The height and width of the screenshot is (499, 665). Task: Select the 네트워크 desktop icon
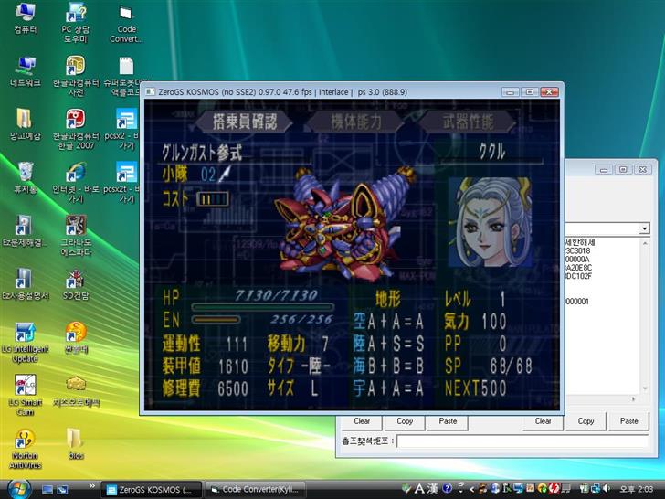[x=25, y=71]
